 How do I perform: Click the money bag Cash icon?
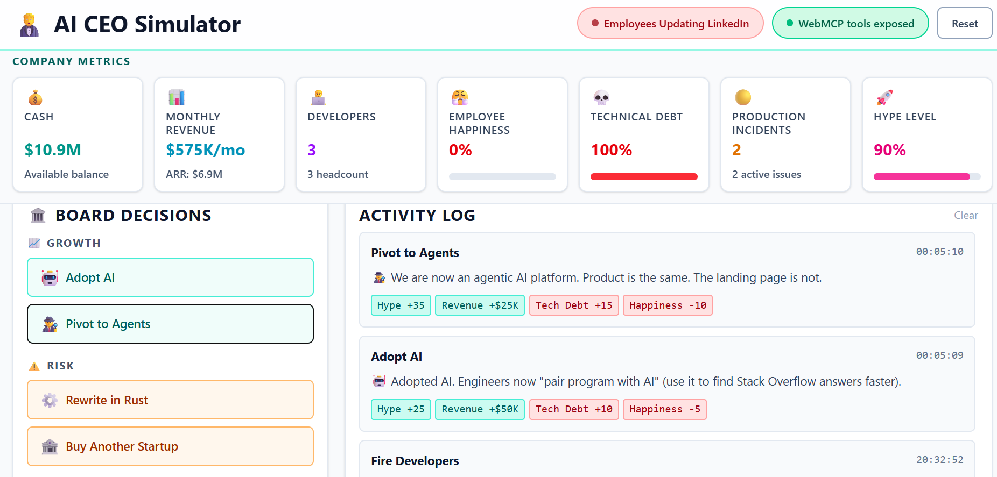click(35, 98)
